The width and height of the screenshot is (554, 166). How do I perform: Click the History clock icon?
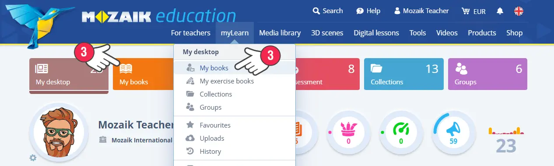click(190, 151)
